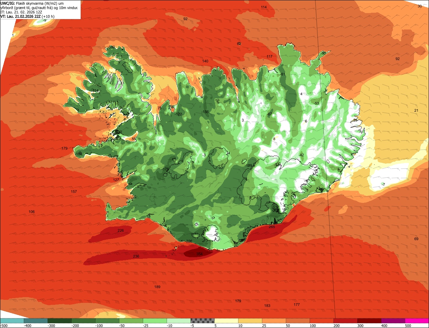Click the flux value 265 by the southeast coast

click(x=272, y=227)
